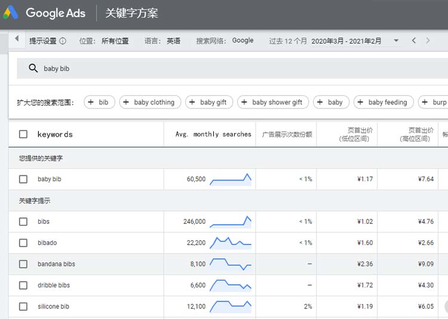Sort by 页首出价(低位区间) column header
The height and width of the screenshot is (319, 448).
click(355, 135)
